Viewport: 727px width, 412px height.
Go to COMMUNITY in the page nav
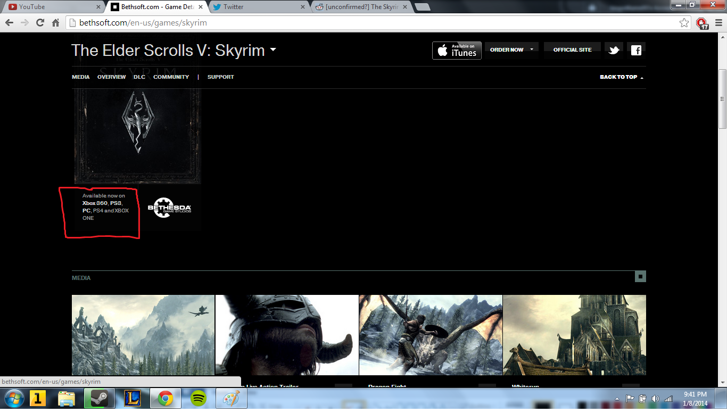[x=171, y=77]
